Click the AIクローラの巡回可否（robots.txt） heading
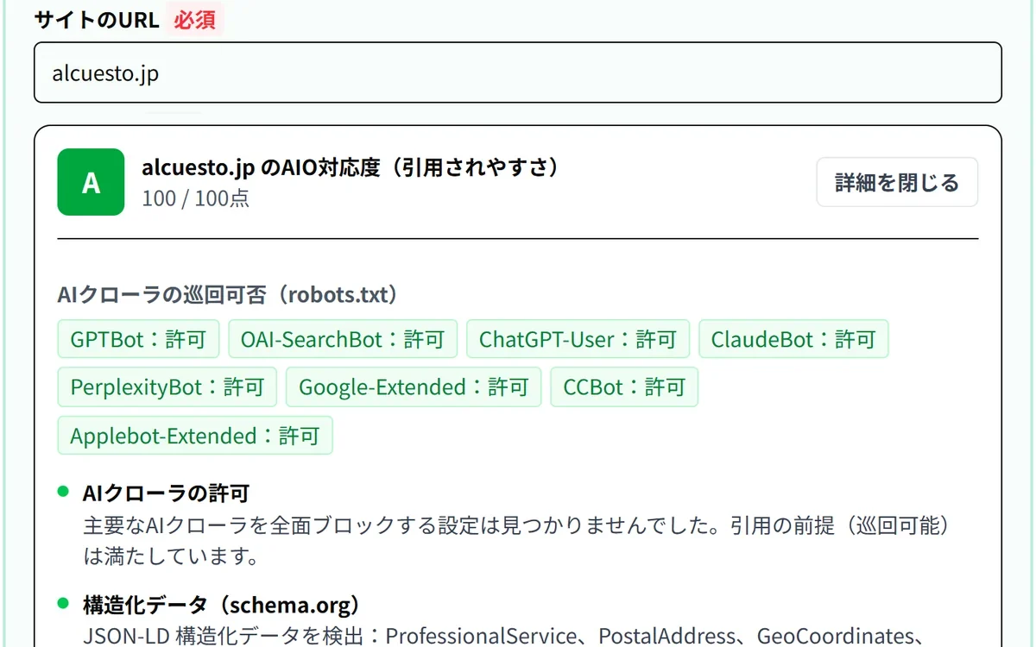Image resolution: width=1036 pixels, height=647 pixels. (x=230, y=295)
